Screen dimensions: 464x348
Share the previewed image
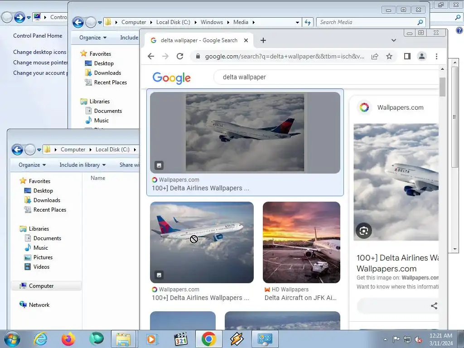pos(434,306)
